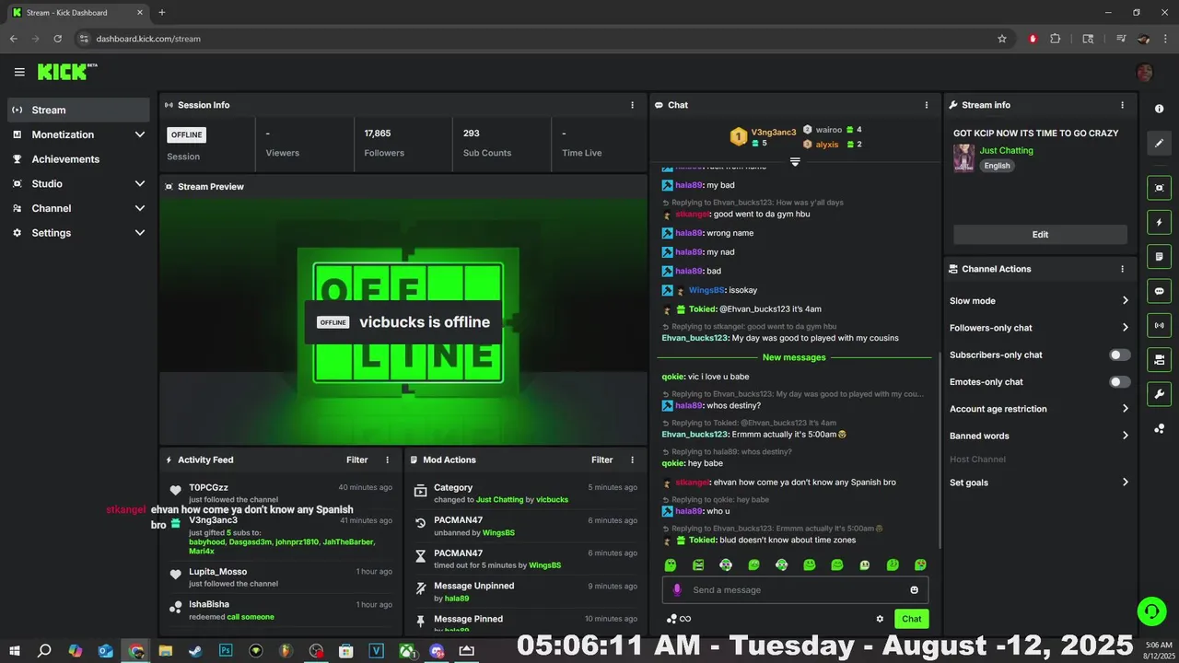Open the Mod Actions Filter
Image resolution: width=1179 pixels, height=663 pixels.
pos(602,459)
